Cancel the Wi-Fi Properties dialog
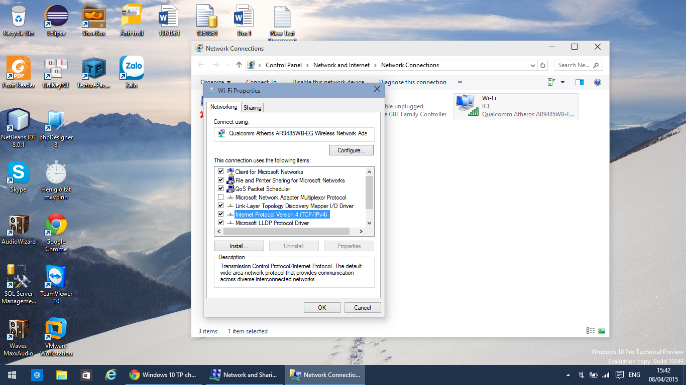Viewport: 686px width, 385px height. [x=363, y=308]
